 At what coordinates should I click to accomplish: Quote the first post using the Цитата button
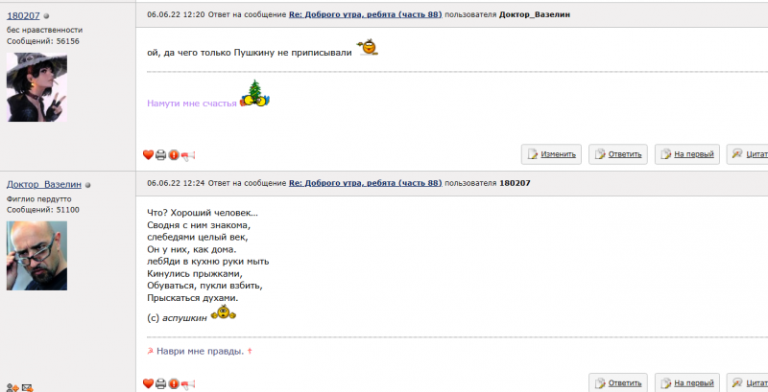point(749,154)
